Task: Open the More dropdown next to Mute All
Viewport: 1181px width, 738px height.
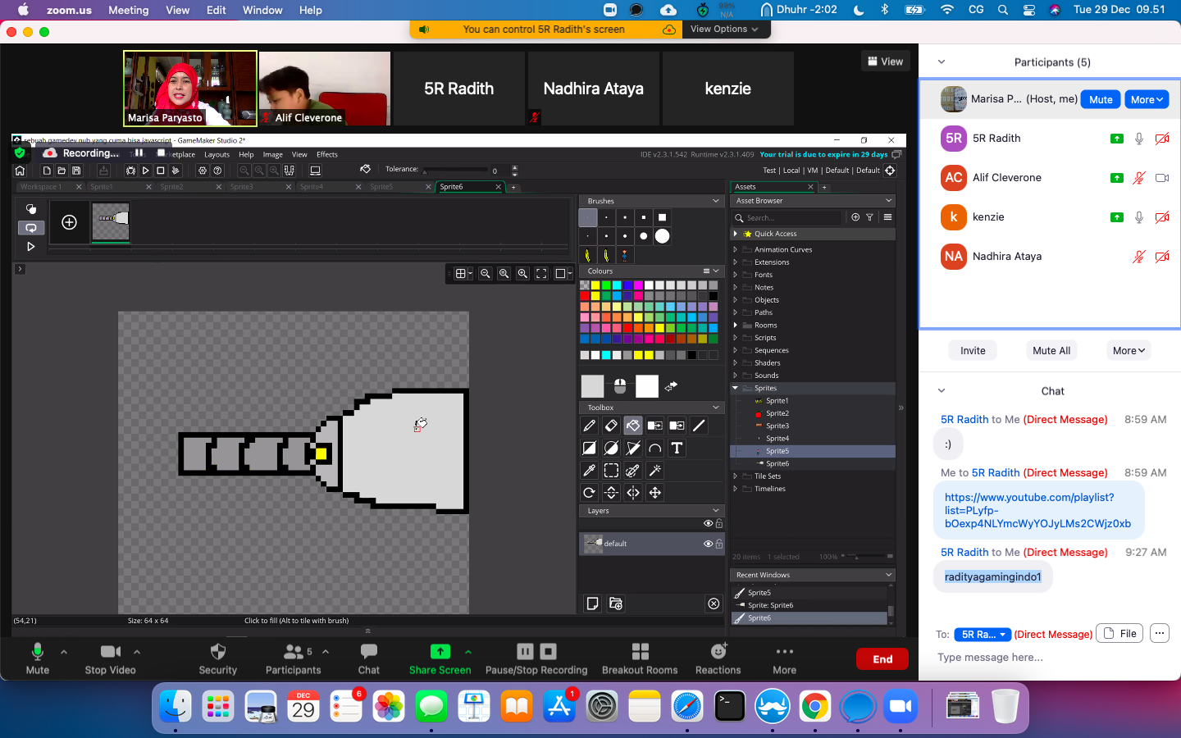Action: coord(1129,350)
